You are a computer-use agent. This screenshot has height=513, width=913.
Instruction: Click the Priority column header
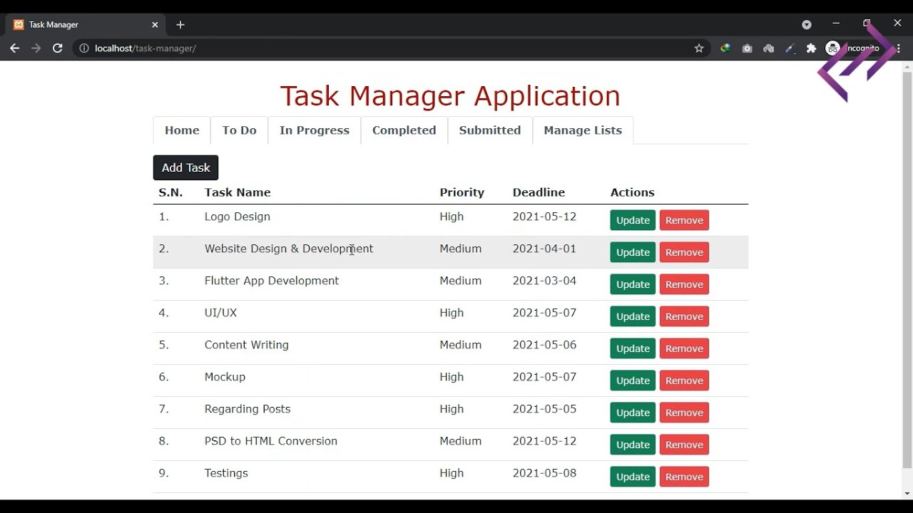click(461, 192)
